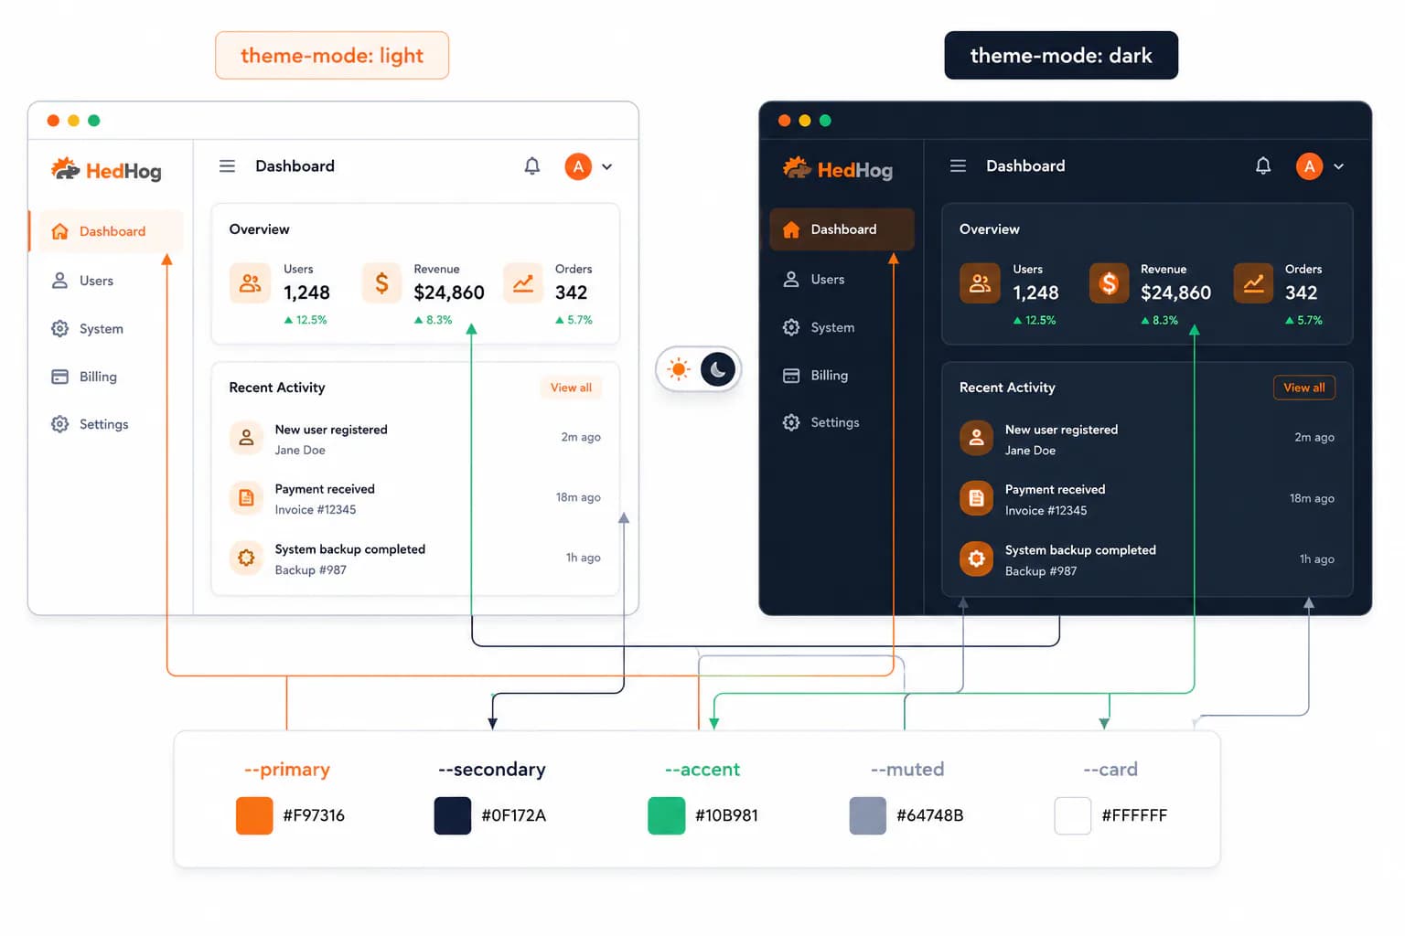Screen dimensions: 1405x936
Task: Click New user registered icon in dark window
Action: pos(976,438)
